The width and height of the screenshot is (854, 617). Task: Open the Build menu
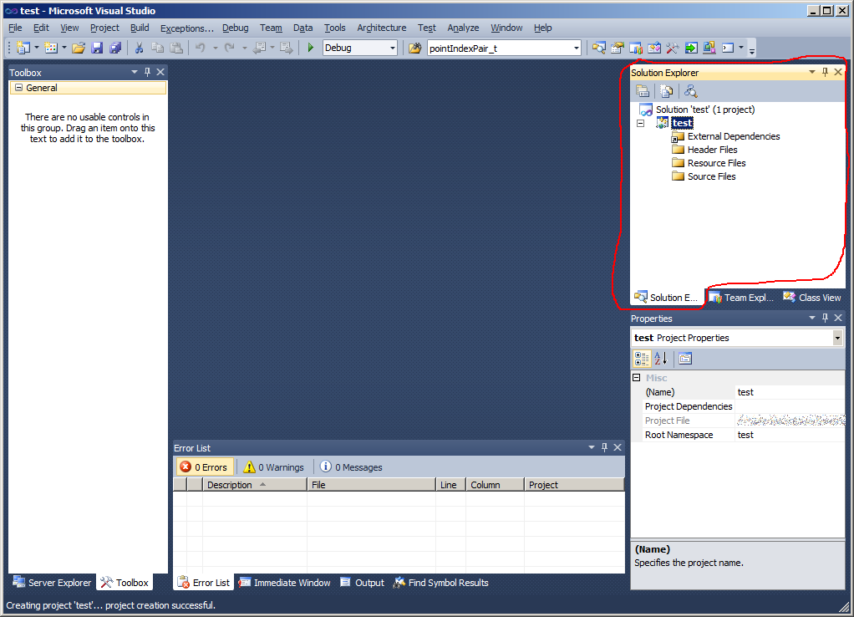(140, 28)
